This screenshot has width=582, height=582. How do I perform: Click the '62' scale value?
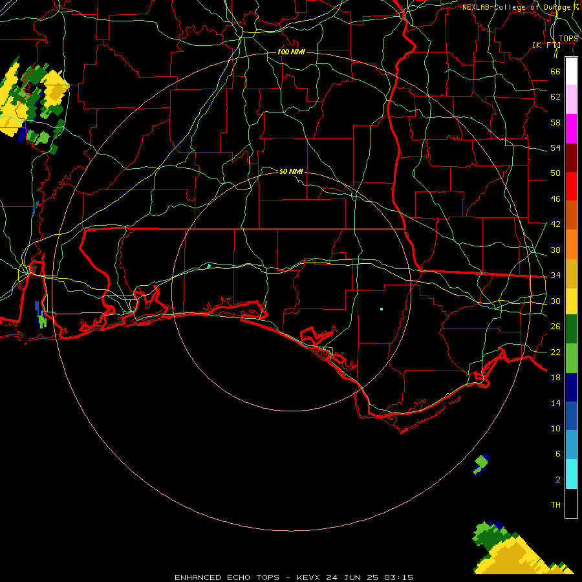[x=555, y=97]
